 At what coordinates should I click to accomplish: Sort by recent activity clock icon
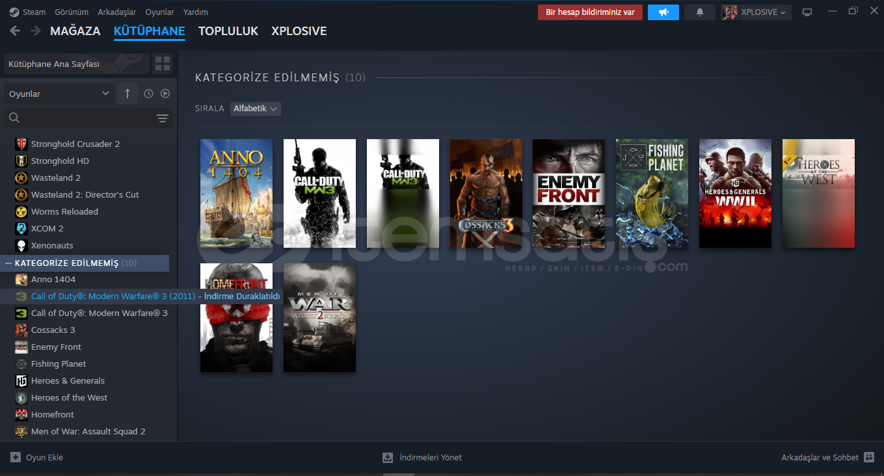[x=148, y=94]
